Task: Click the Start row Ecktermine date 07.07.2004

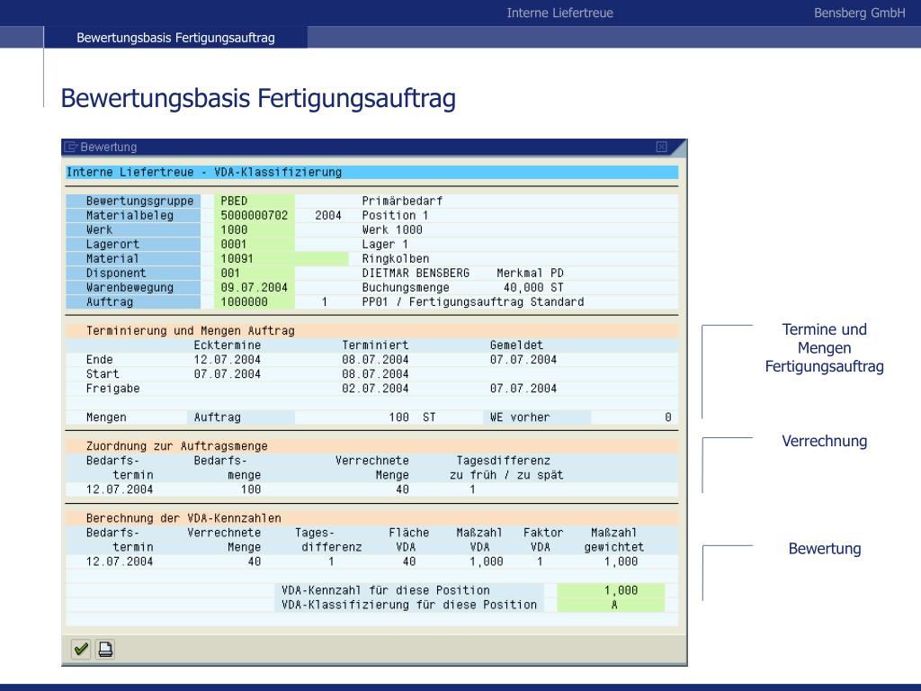Action: (x=228, y=373)
